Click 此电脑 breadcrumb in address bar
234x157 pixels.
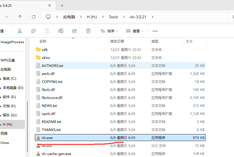pos(69,17)
